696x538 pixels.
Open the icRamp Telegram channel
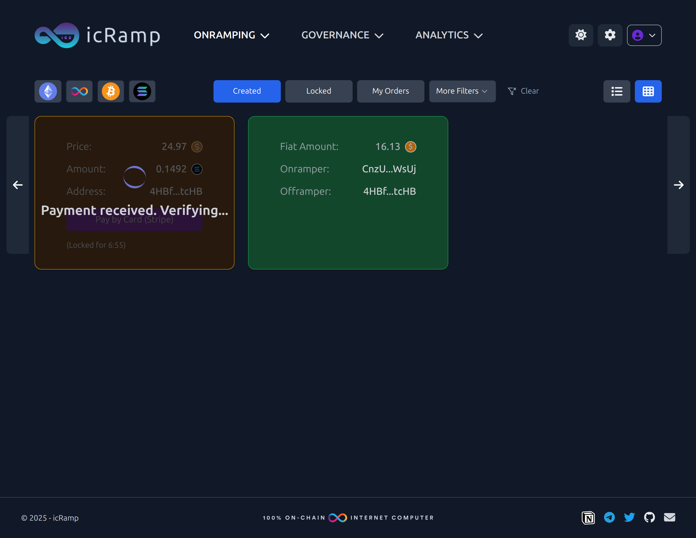609,518
